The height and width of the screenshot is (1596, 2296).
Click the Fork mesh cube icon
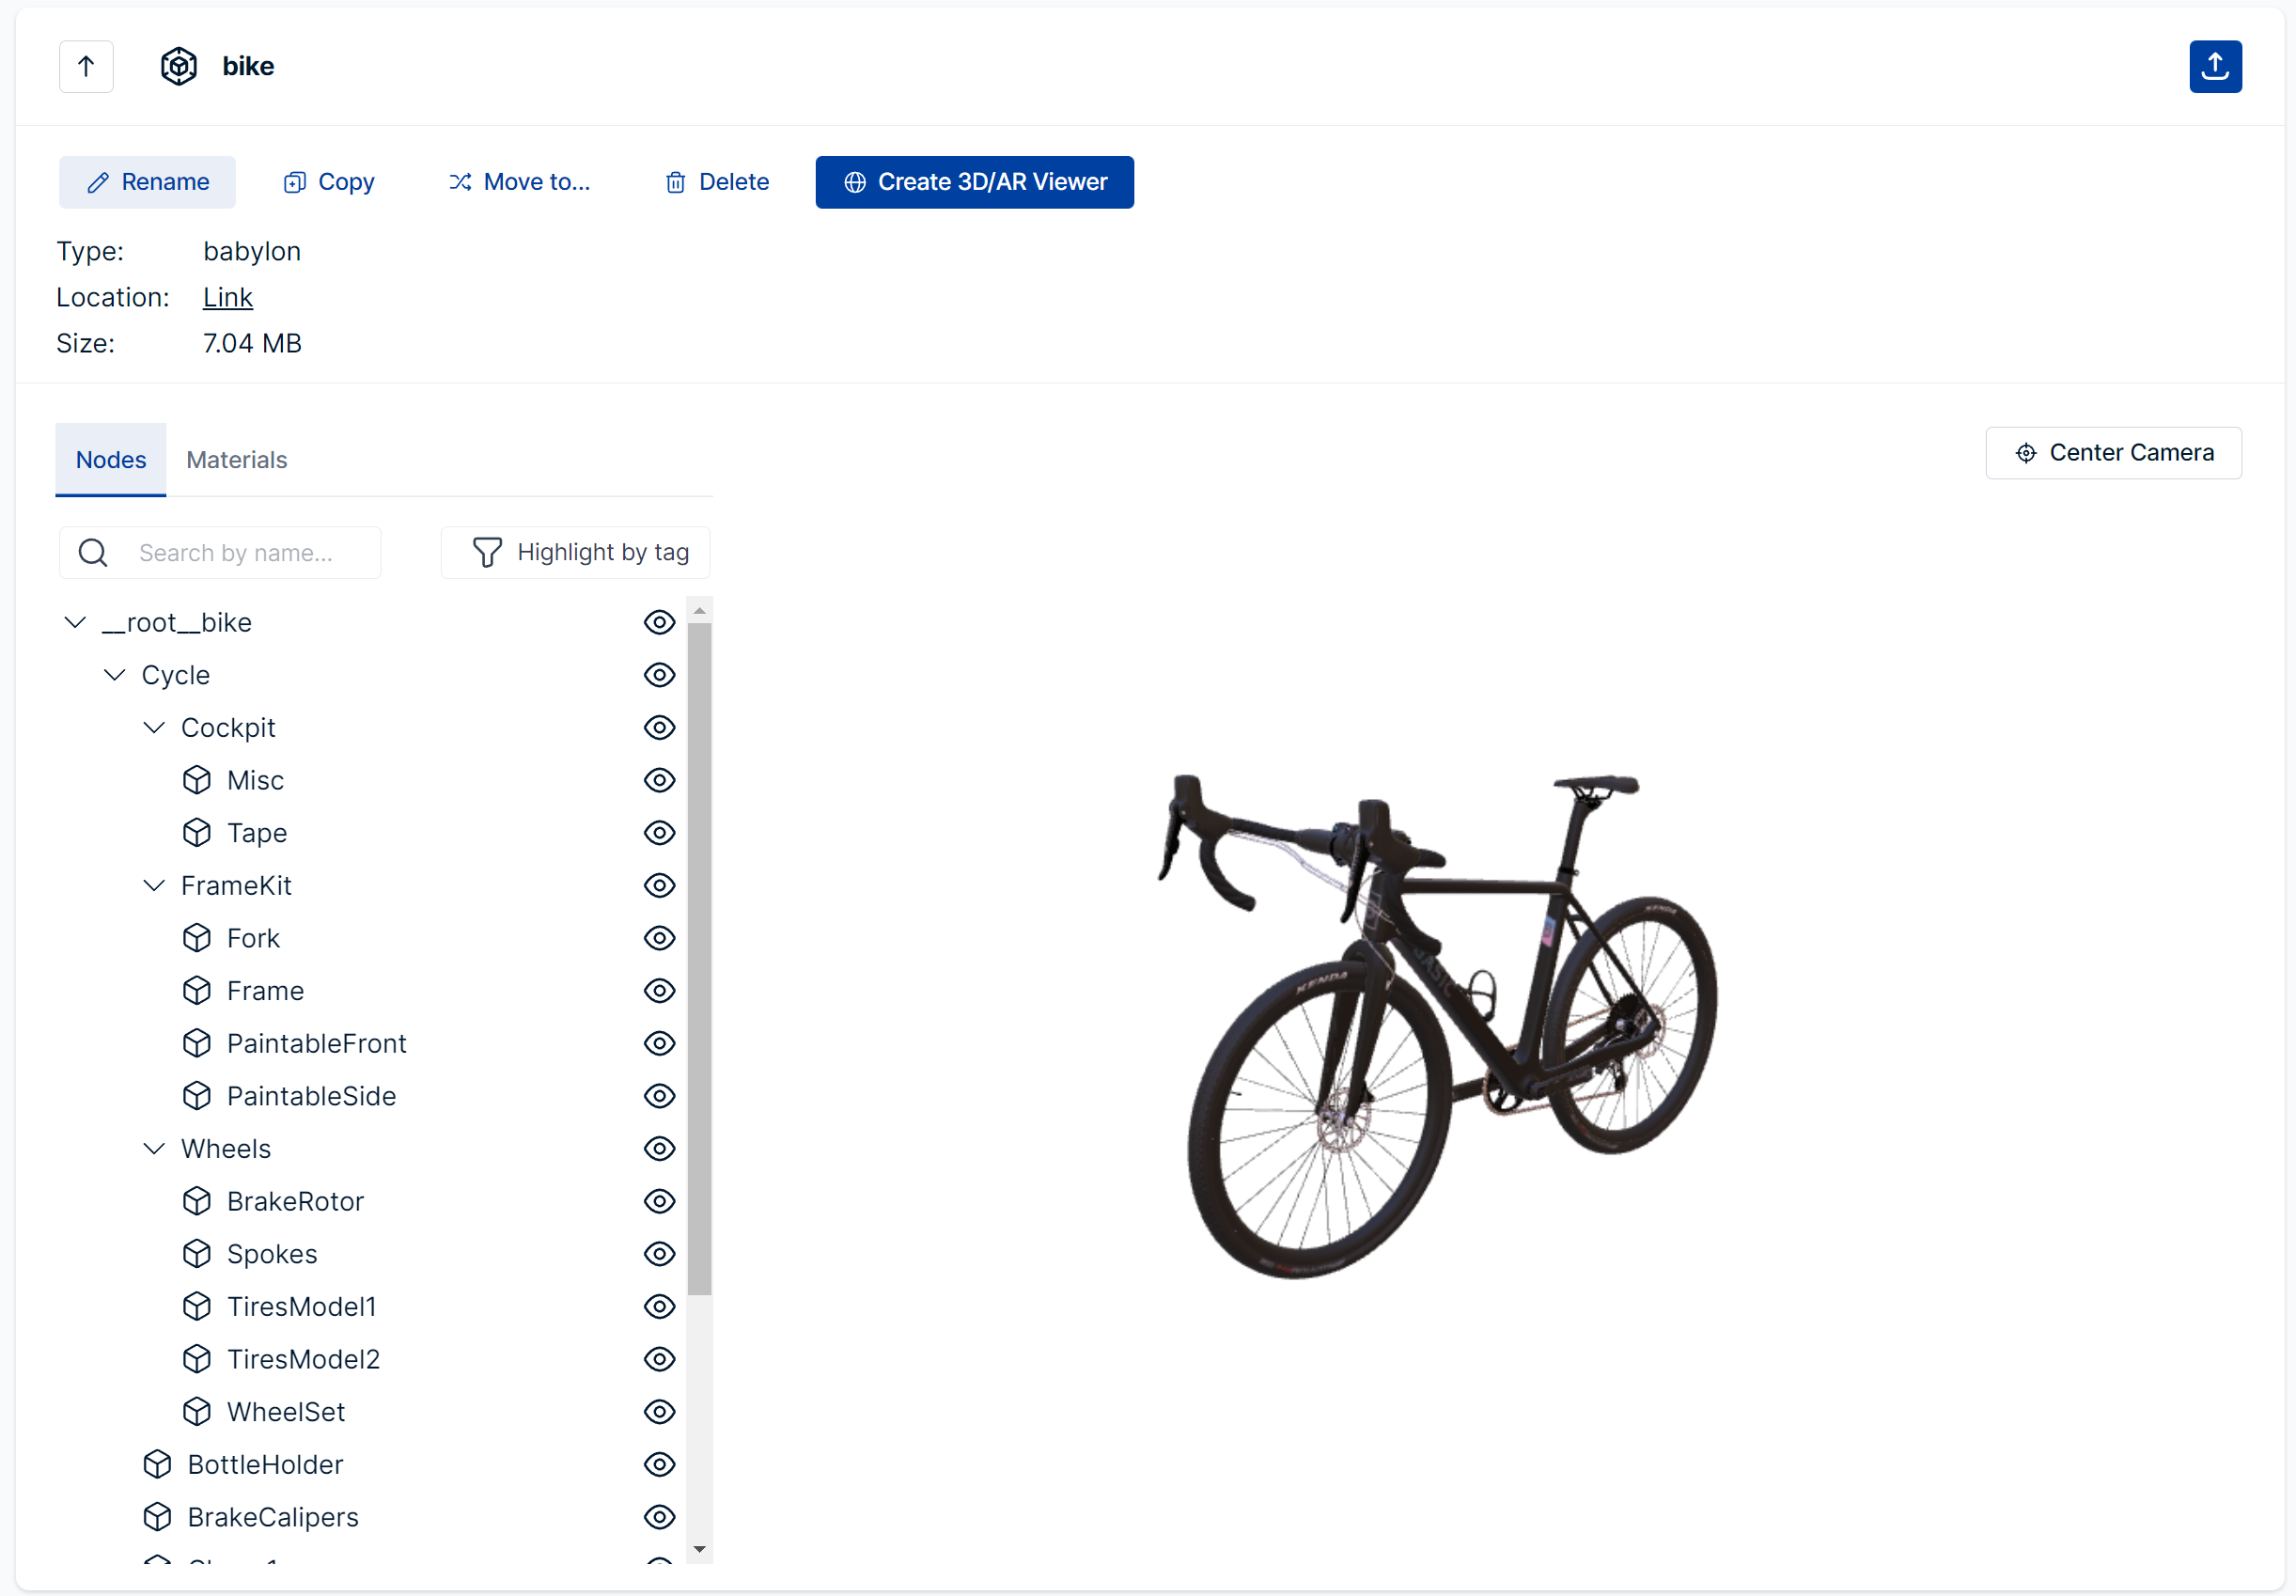(197, 938)
